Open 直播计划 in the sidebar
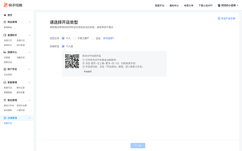Image resolution: width=242 pixels, height=151 pixels. (x=21, y=40)
